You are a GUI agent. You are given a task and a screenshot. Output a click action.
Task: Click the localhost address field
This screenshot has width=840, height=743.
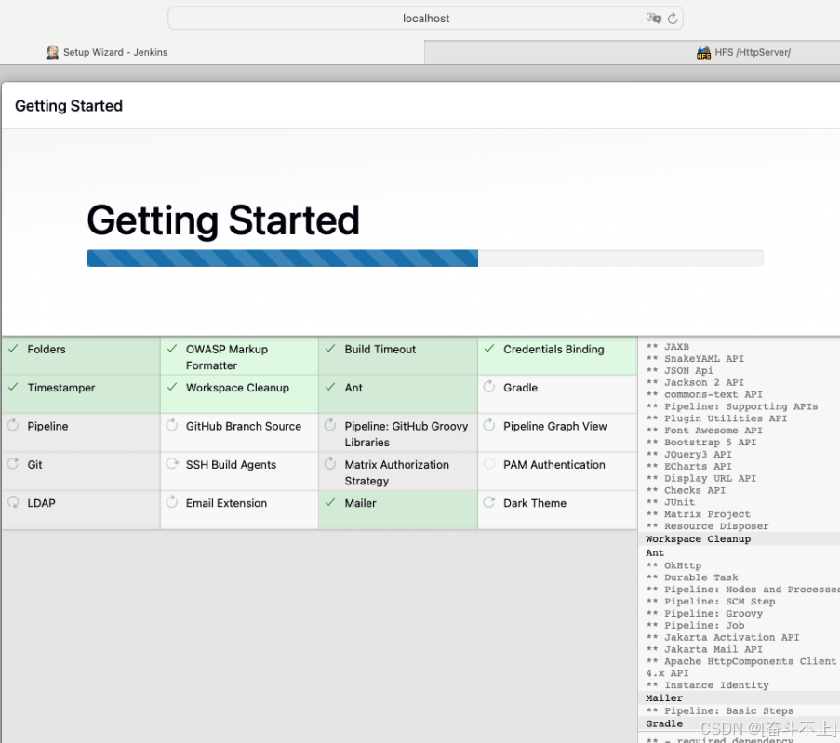point(425,19)
